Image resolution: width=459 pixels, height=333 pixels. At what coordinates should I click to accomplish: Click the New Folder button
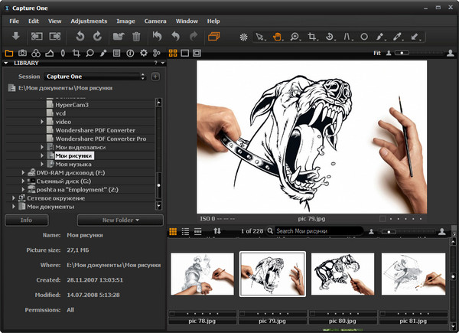120,220
